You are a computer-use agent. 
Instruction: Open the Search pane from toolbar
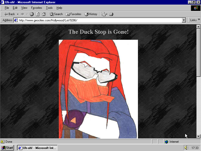pos(56,14)
